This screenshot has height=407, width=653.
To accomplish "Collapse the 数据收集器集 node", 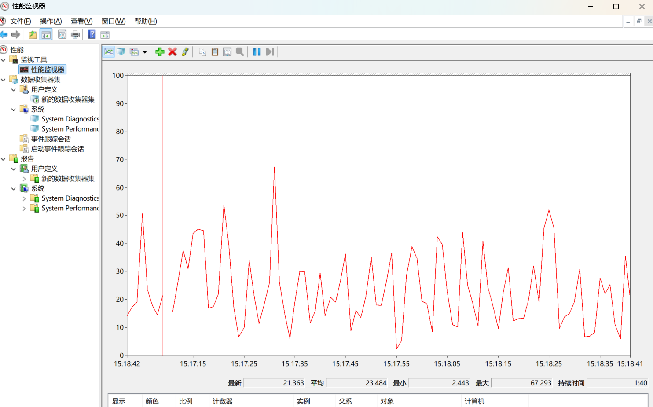I will 4,80.
